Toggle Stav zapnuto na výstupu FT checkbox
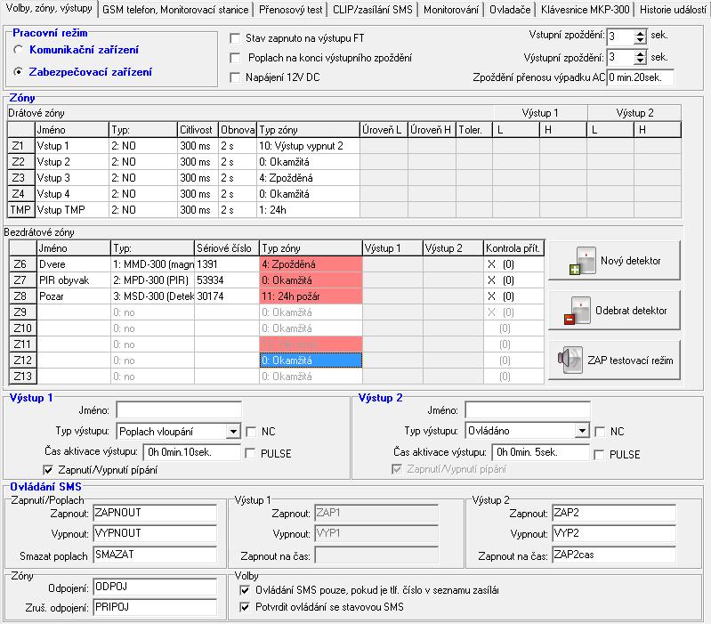The image size is (711, 624). point(235,38)
